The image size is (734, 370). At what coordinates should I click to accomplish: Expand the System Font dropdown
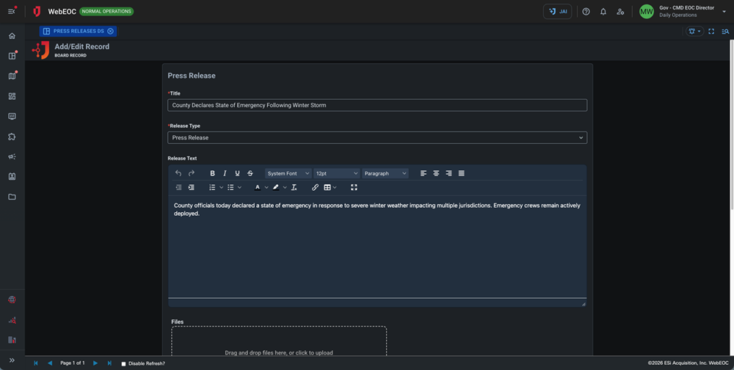coord(288,173)
